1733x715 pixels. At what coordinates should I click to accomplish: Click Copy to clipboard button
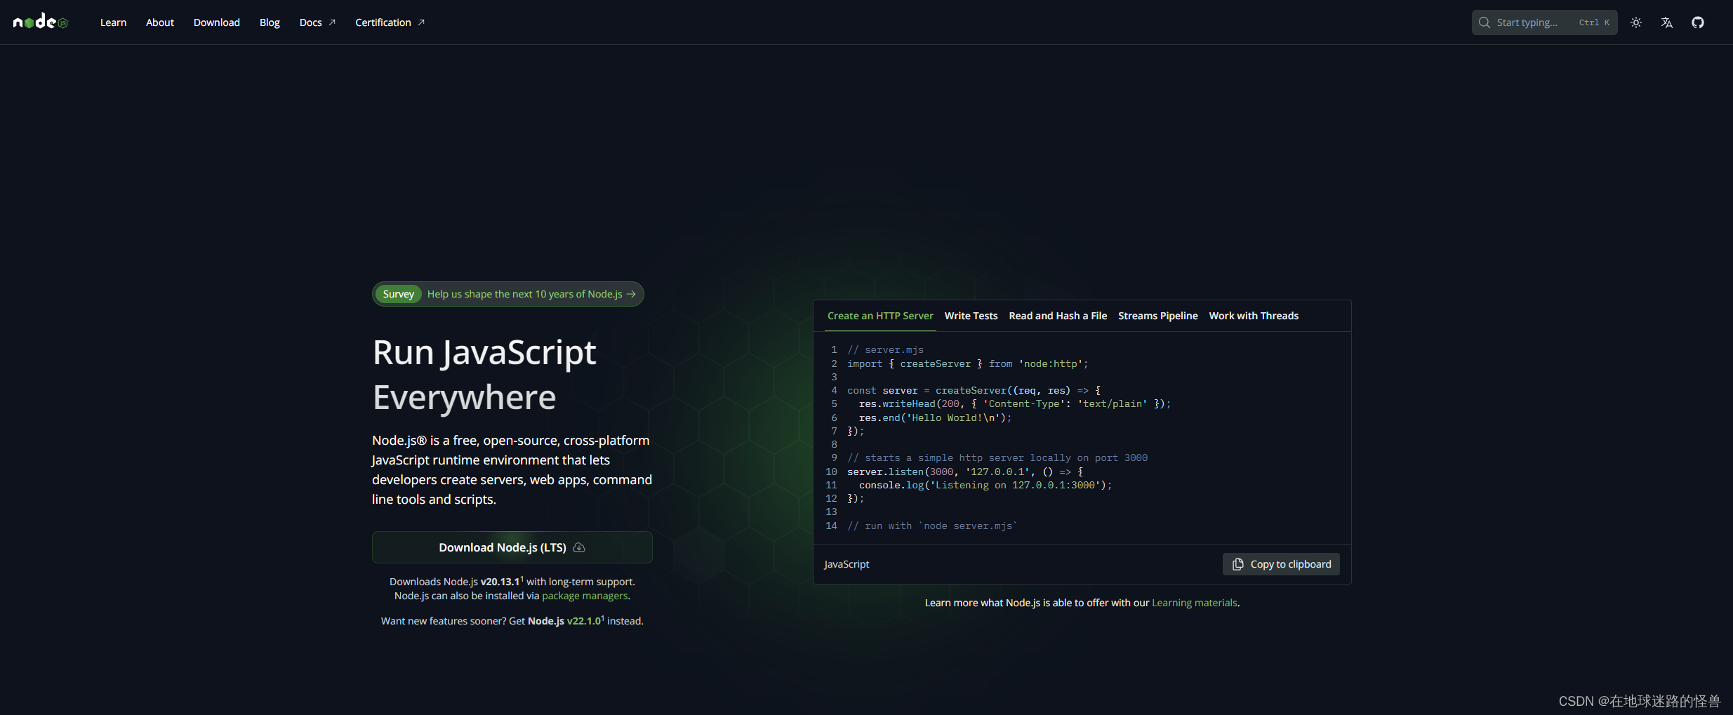[x=1281, y=564]
